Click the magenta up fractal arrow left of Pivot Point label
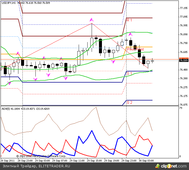This screenshot has width=189, height=170. tap(130, 34)
